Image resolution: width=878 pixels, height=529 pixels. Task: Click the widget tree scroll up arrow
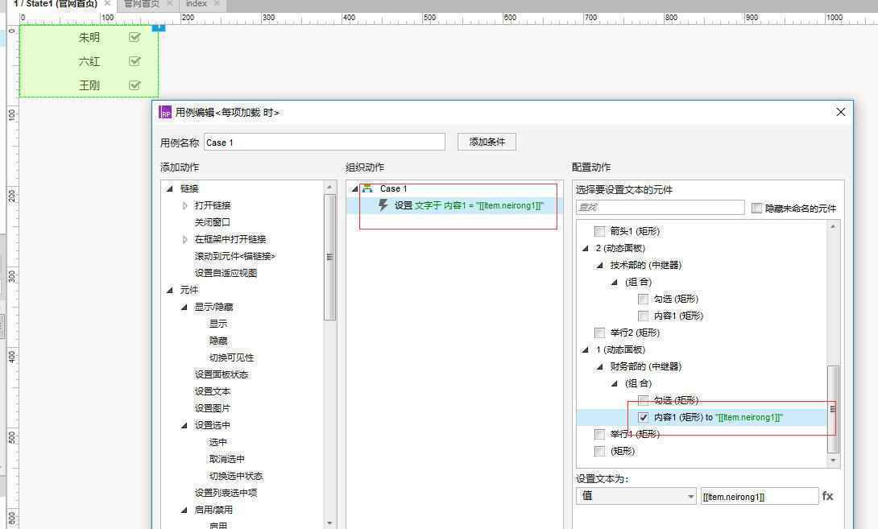point(833,226)
